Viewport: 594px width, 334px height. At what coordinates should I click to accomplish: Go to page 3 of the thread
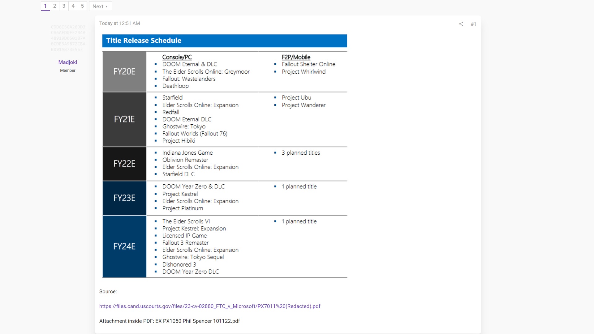[x=64, y=6]
